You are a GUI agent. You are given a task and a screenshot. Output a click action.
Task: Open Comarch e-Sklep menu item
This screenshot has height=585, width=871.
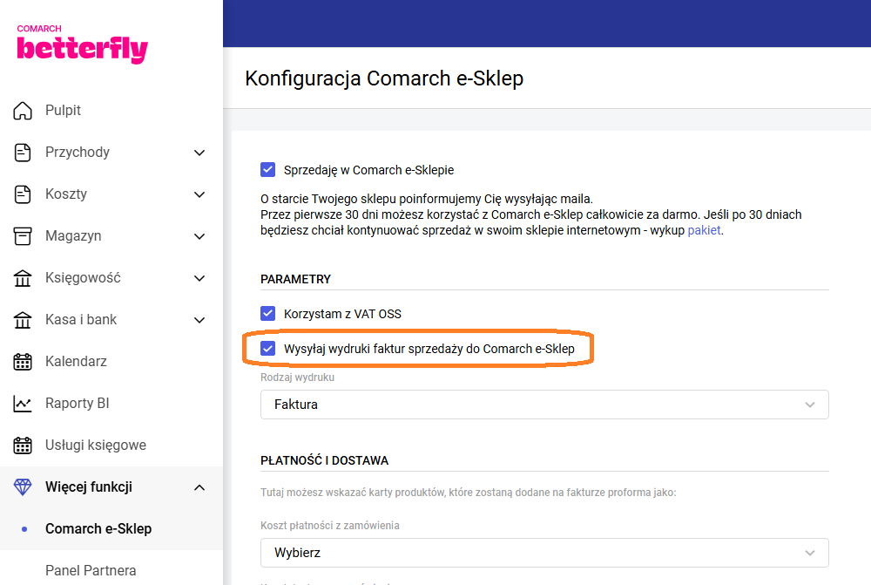point(98,529)
